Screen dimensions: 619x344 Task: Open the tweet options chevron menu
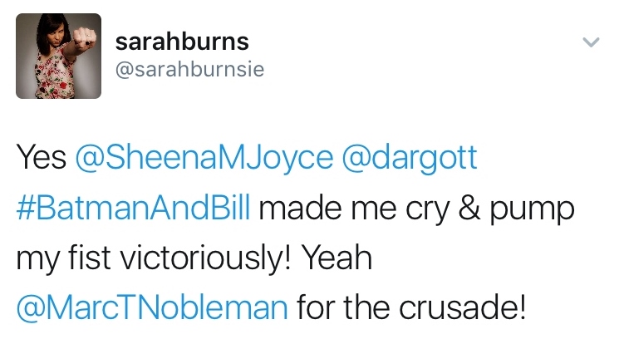tap(589, 42)
